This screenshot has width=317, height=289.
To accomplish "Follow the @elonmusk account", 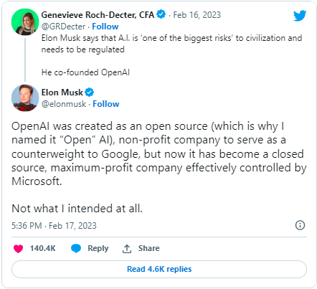I will (106, 104).
